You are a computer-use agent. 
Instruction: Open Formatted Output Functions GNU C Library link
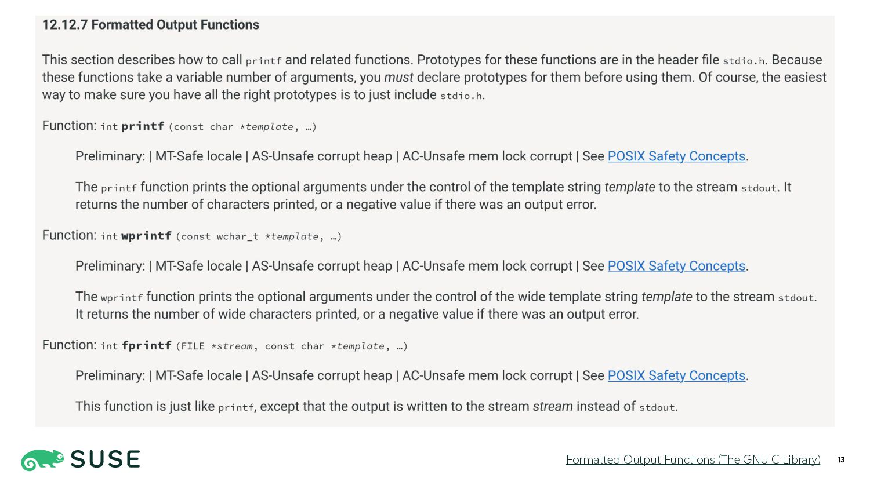click(693, 459)
